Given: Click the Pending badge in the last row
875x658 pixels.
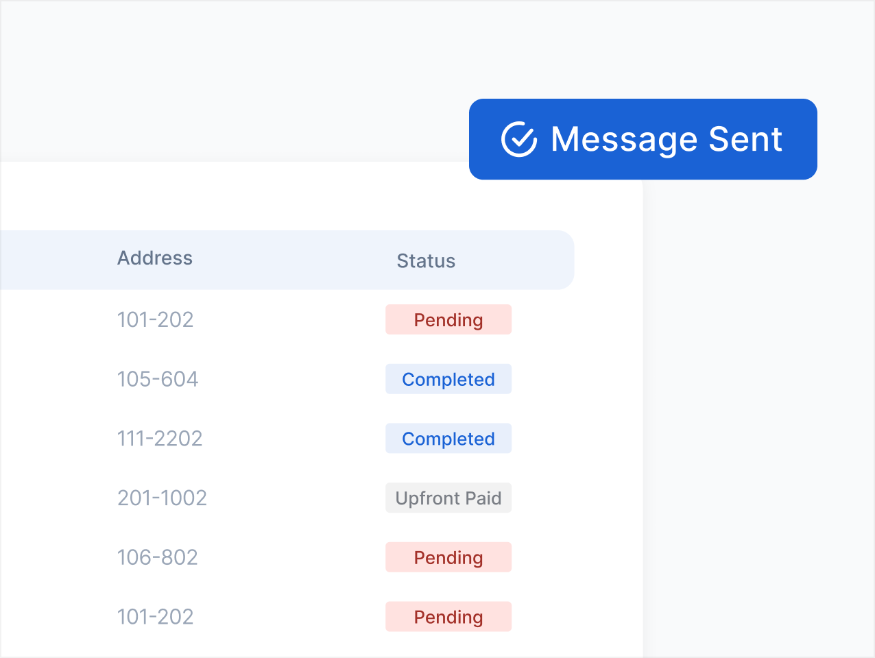Looking at the screenshot, I should click(448, 617).
